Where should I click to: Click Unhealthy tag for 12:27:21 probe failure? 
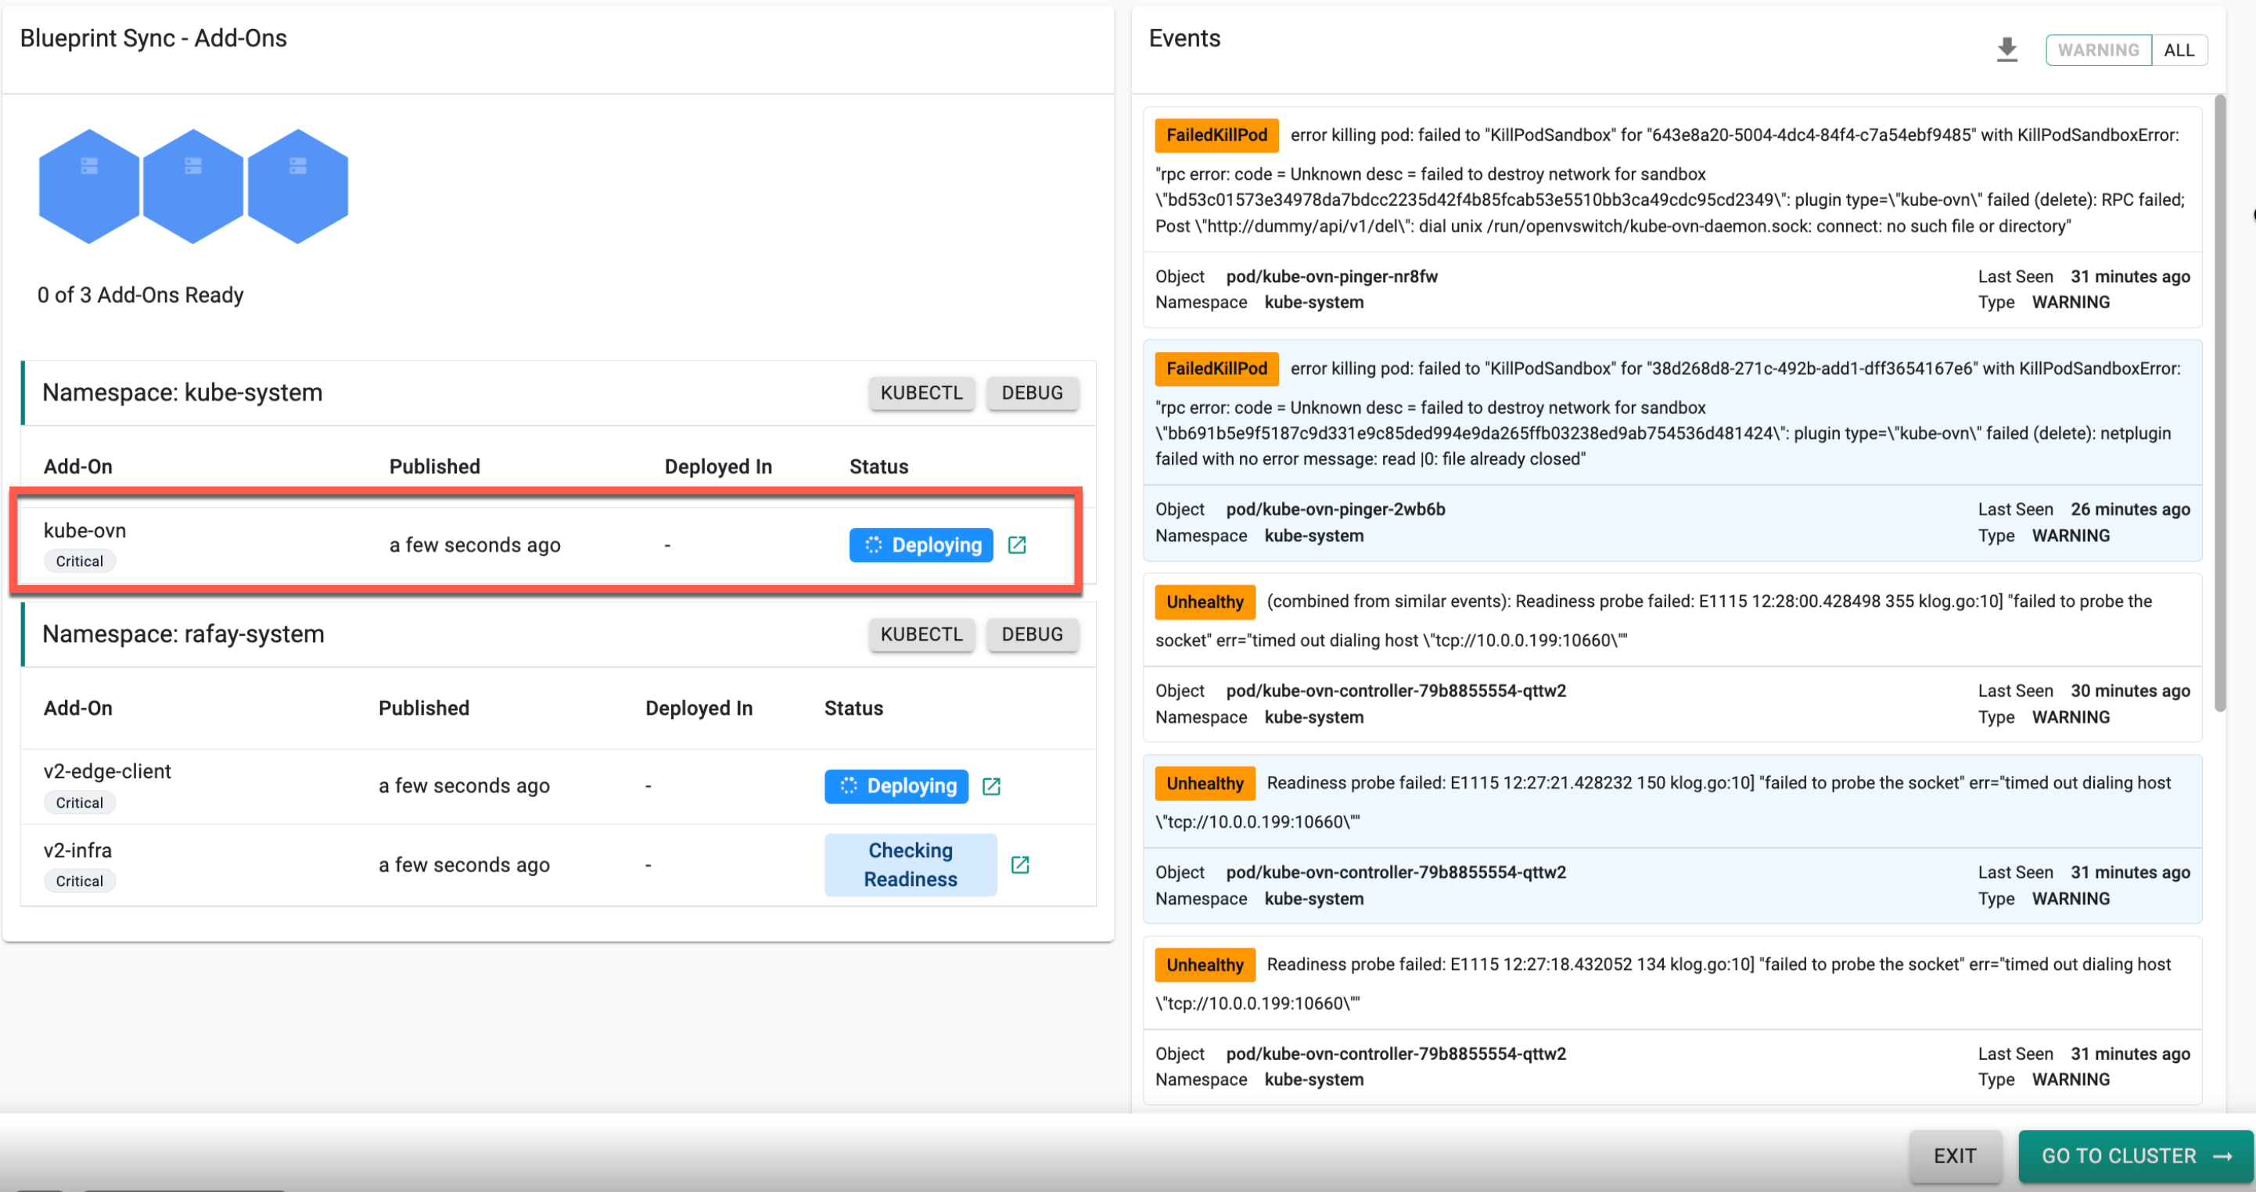(1205, 784)
